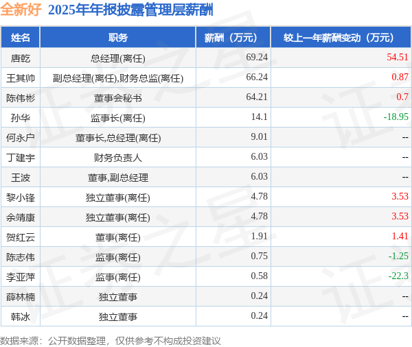Click salary value 69.24

click(x=257, y=57)
